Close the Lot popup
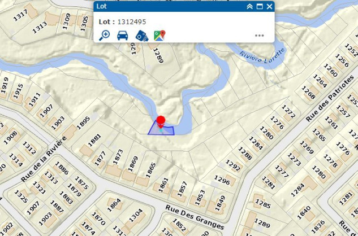 (x=269, y=6)
